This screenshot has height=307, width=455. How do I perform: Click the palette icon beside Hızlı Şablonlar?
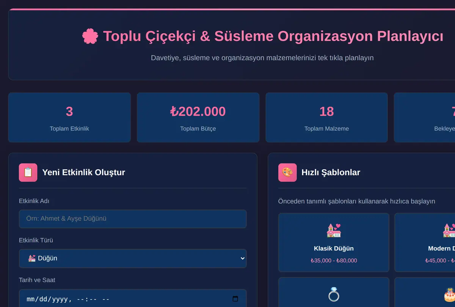coord(287,173)
